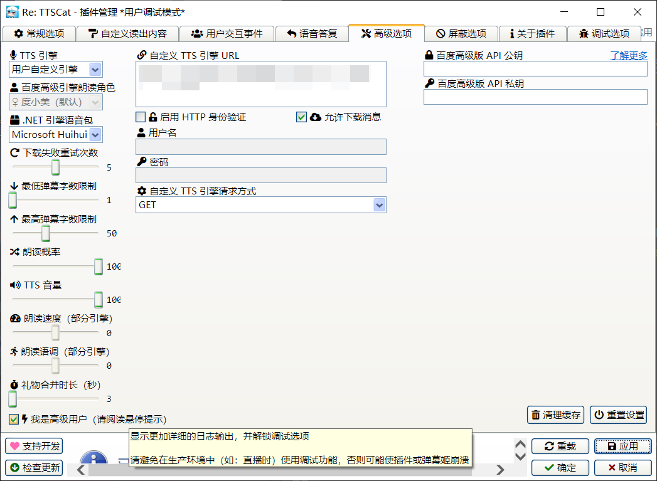Screen dimensions: 657x481
Task: Click the speaker icon beside TTS 音量
Action: click(x=15, y=285)
